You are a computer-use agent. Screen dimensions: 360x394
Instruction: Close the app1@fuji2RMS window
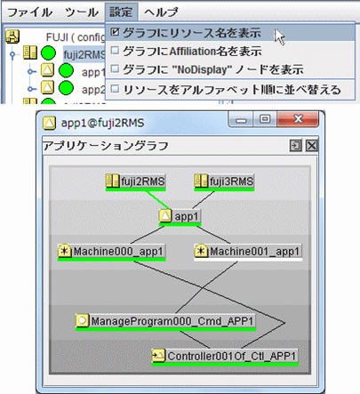[298, 119]
